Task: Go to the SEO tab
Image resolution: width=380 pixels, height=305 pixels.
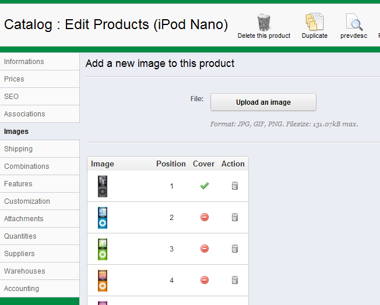Action: pyautogui.click(x=12, y=97)
